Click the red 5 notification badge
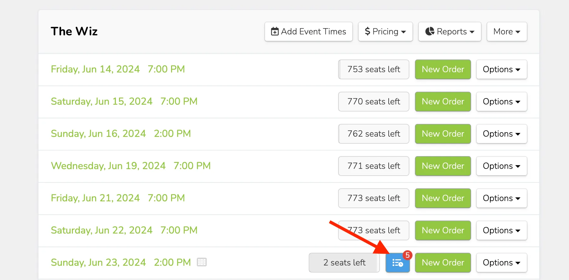Image resolution: width=569 pixels, height=280 pixels. pyautogui.click(x=408, y=255)
